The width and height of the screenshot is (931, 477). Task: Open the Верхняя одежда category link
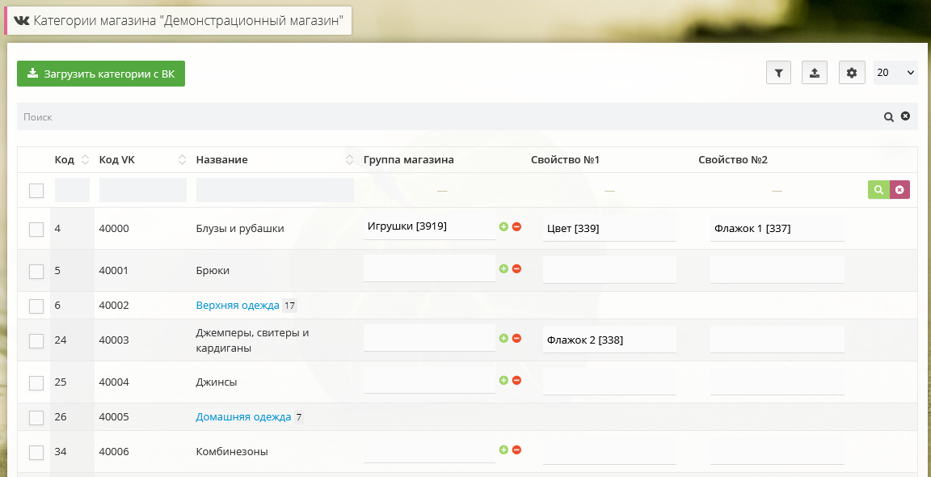click(x=238, y=306)
